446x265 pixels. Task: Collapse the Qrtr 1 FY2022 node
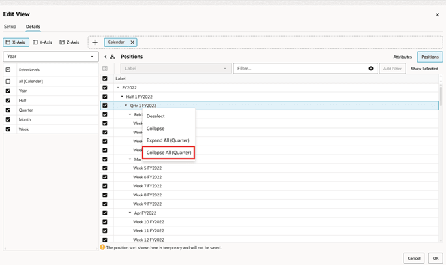point(126,105)
